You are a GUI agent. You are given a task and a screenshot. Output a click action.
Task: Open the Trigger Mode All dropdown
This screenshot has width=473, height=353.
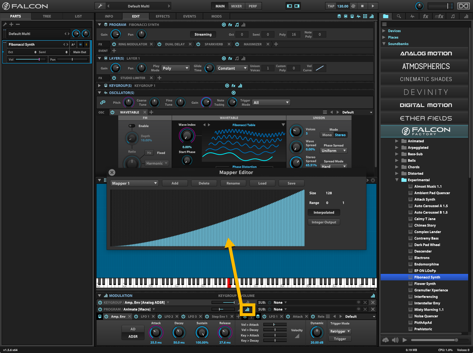tap(271, 102)
